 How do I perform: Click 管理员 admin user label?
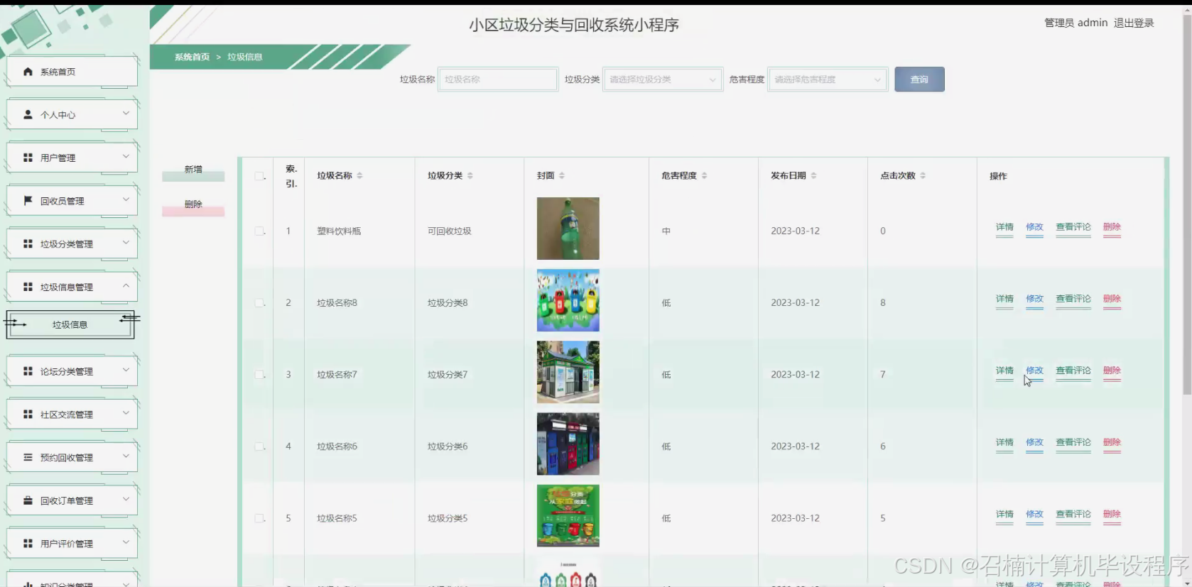1075,23
